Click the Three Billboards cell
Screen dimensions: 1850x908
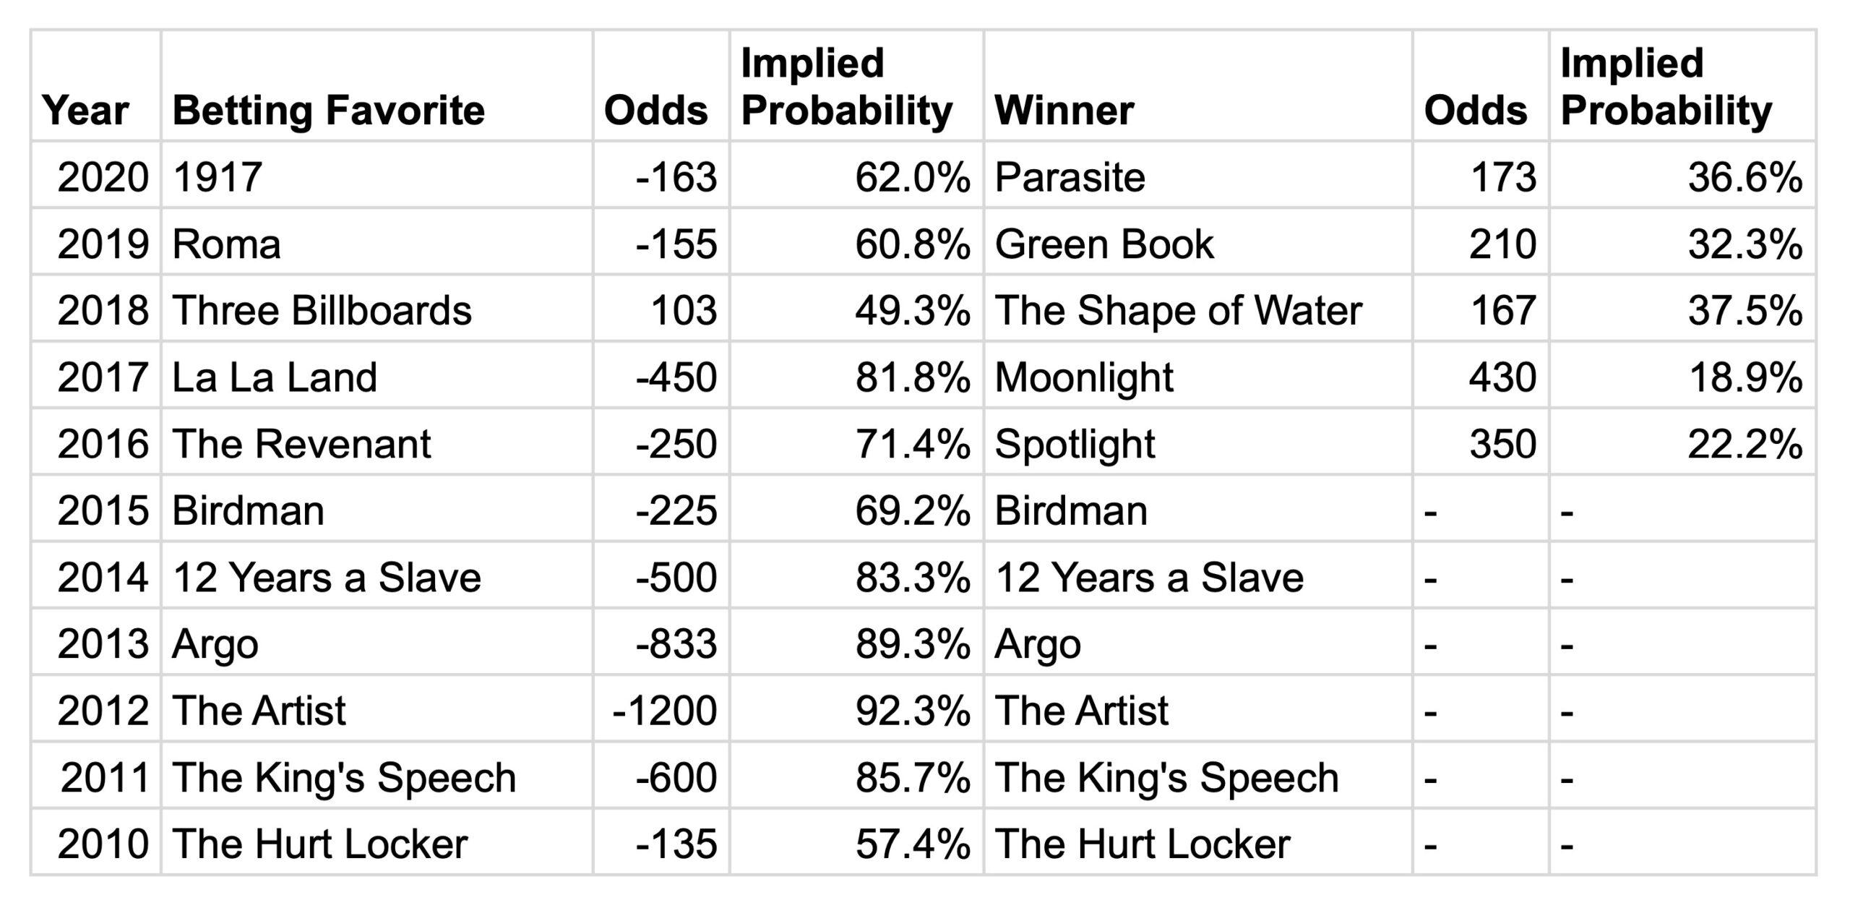coord(322,311)
